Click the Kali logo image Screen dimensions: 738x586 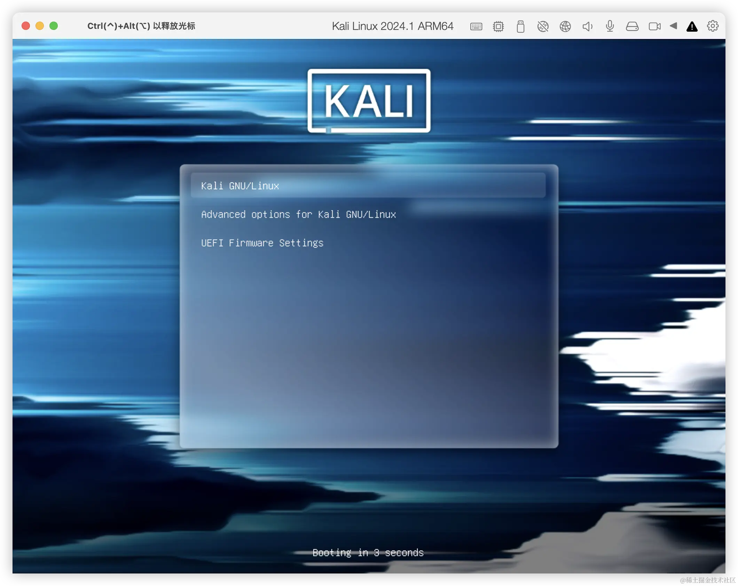tap(369, 101)
